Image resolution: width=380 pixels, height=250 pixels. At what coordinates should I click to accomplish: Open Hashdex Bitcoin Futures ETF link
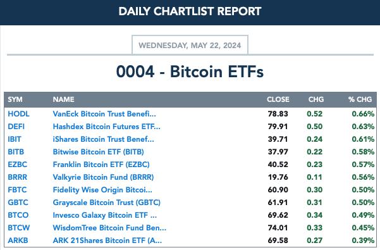point(106,127)
